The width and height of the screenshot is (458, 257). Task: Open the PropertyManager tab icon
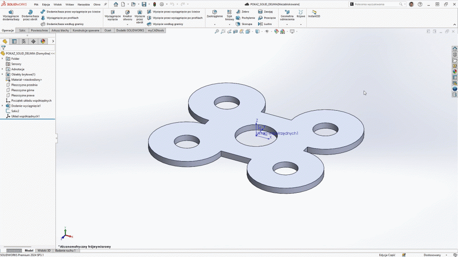(14, 41)
